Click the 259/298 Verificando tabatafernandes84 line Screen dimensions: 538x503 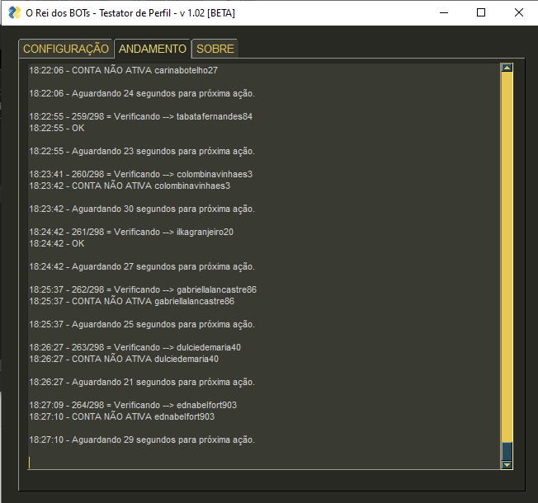pos(140,116)
